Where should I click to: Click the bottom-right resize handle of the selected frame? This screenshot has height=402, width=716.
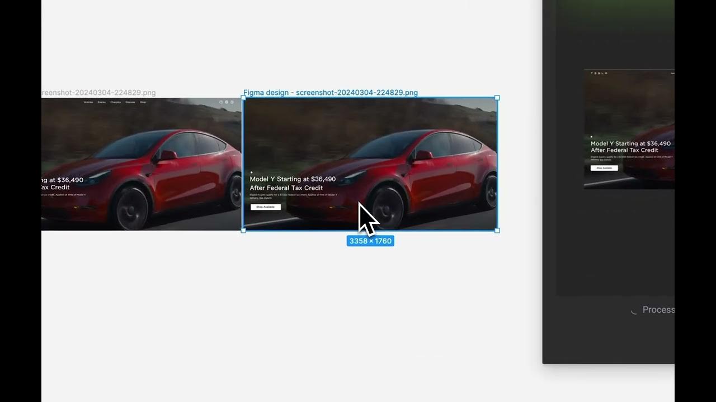497,230
